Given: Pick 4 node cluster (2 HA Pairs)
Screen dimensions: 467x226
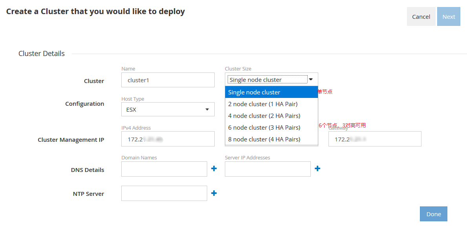Looking at the screenshot, I should pos(271,116).
